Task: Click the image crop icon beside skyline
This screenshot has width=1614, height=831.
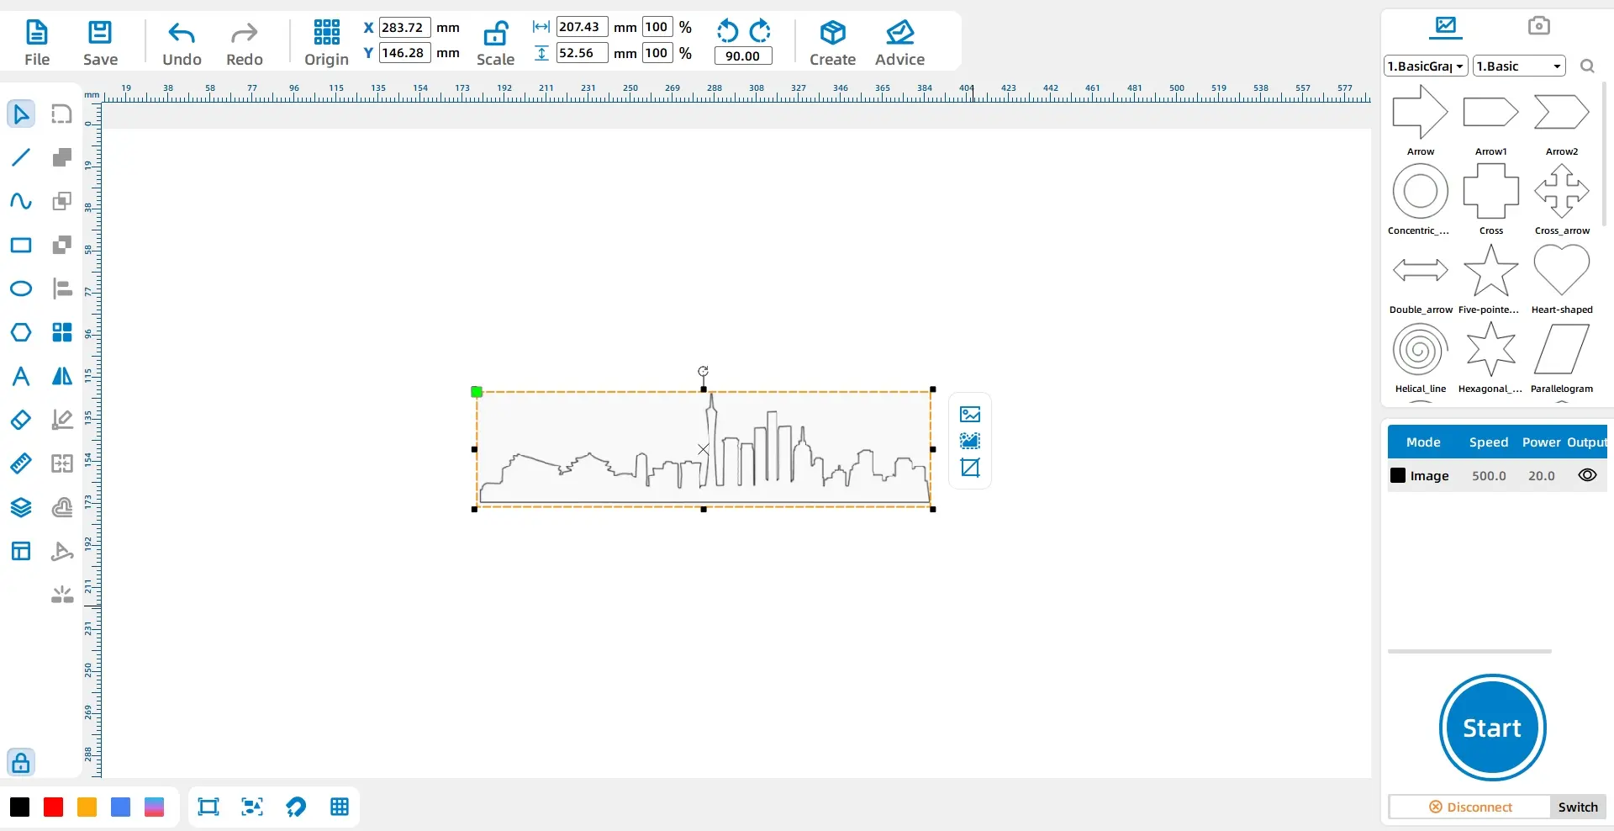Action: (x=970, y=468)
